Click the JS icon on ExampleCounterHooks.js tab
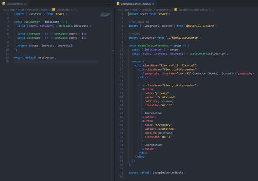258x181 pixels. click(x=119, y=3)
